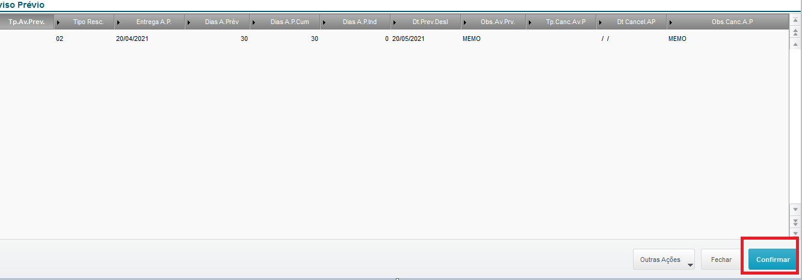Image resolution: width=802 pixels, height=280 pixels.
Task: Click the arrow beside Entrega A.P. header
Action: click(118, 22)
